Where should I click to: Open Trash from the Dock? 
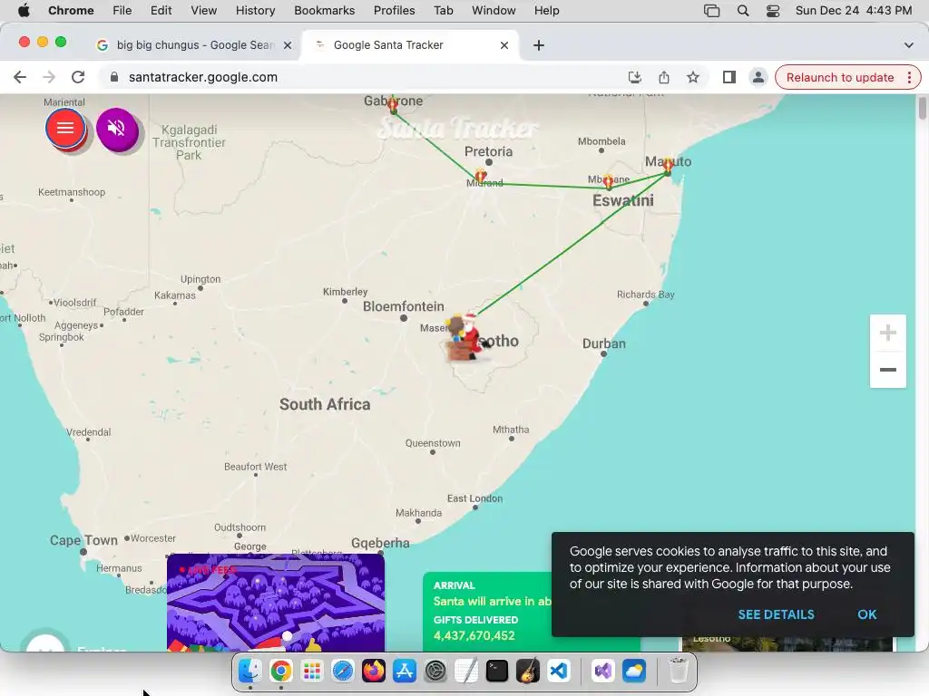coord(679,671)
